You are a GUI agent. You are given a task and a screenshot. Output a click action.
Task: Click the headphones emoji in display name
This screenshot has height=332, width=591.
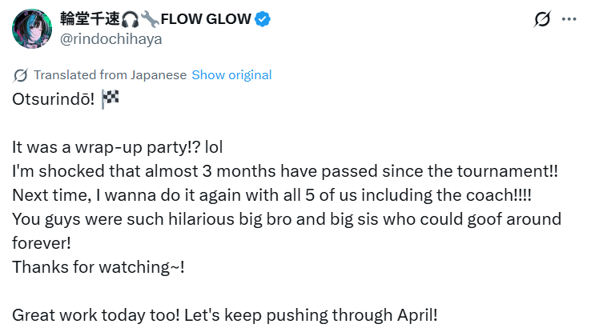[x=131, y=19]
